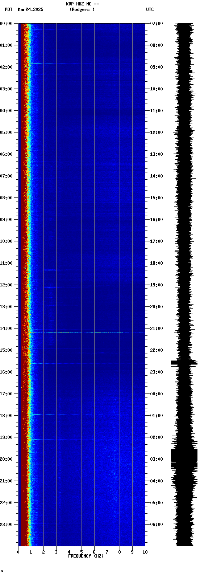
Task: Click the PDT timezone label
Action: coord(8,9)
